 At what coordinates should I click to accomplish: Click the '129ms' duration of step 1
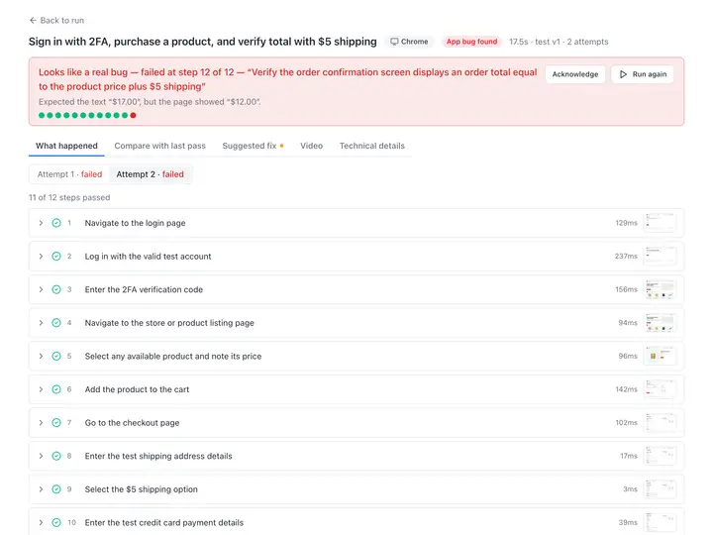tap(626, 223)
